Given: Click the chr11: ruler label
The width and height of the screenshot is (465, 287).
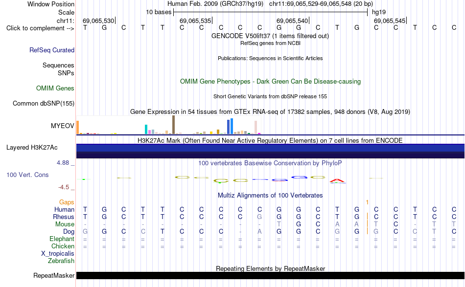Looking at the screenshot, I should [x=66, y=21].
